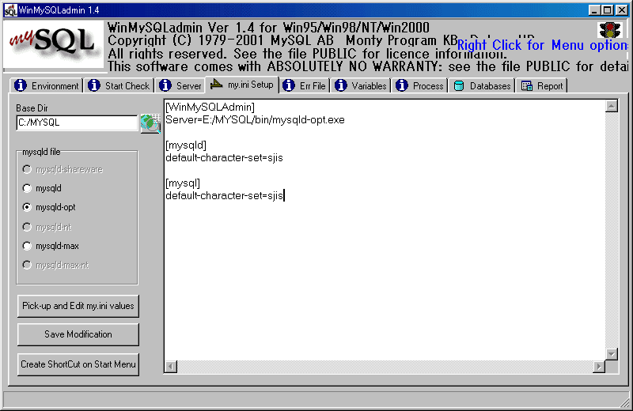This screenshot has height=411, width=633.
Task: Click the editor's scroll down arrow
Action: pos(612,354)
